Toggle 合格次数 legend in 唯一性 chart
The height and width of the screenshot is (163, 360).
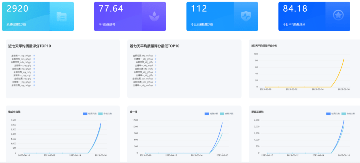tap(227, 114)
